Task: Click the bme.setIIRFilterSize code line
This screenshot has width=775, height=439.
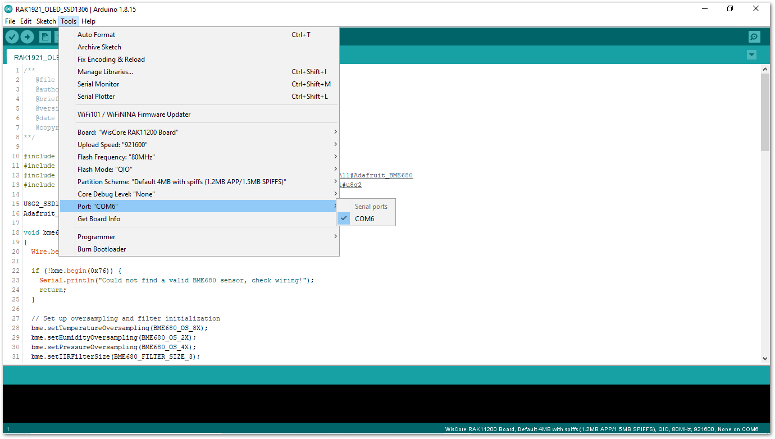Action: (x=115, y=356)
